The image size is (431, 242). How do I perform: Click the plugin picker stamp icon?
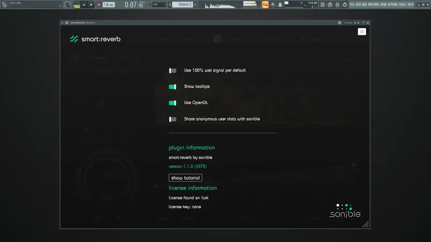pyautogui.click(x=280, y=5)
